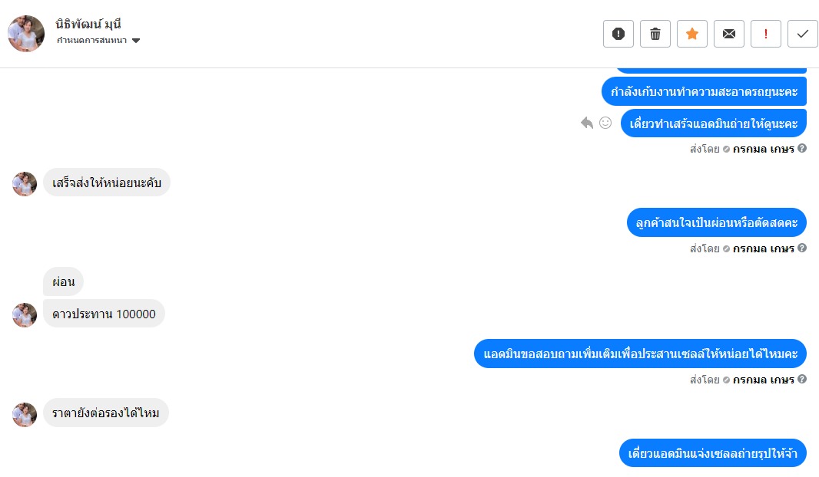Select the ดาวประทาน 100000 message bubble
819x477 pixels.
click(104, 314)
